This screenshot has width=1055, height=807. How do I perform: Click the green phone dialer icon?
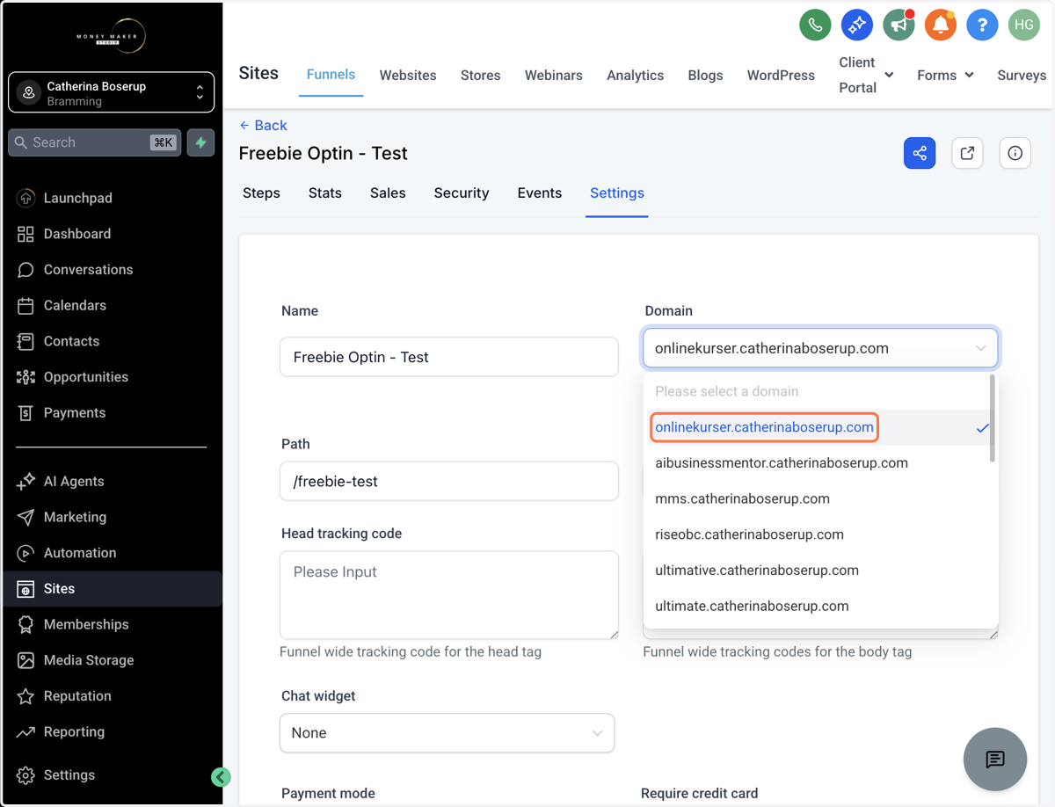click(x=815, y=25)
